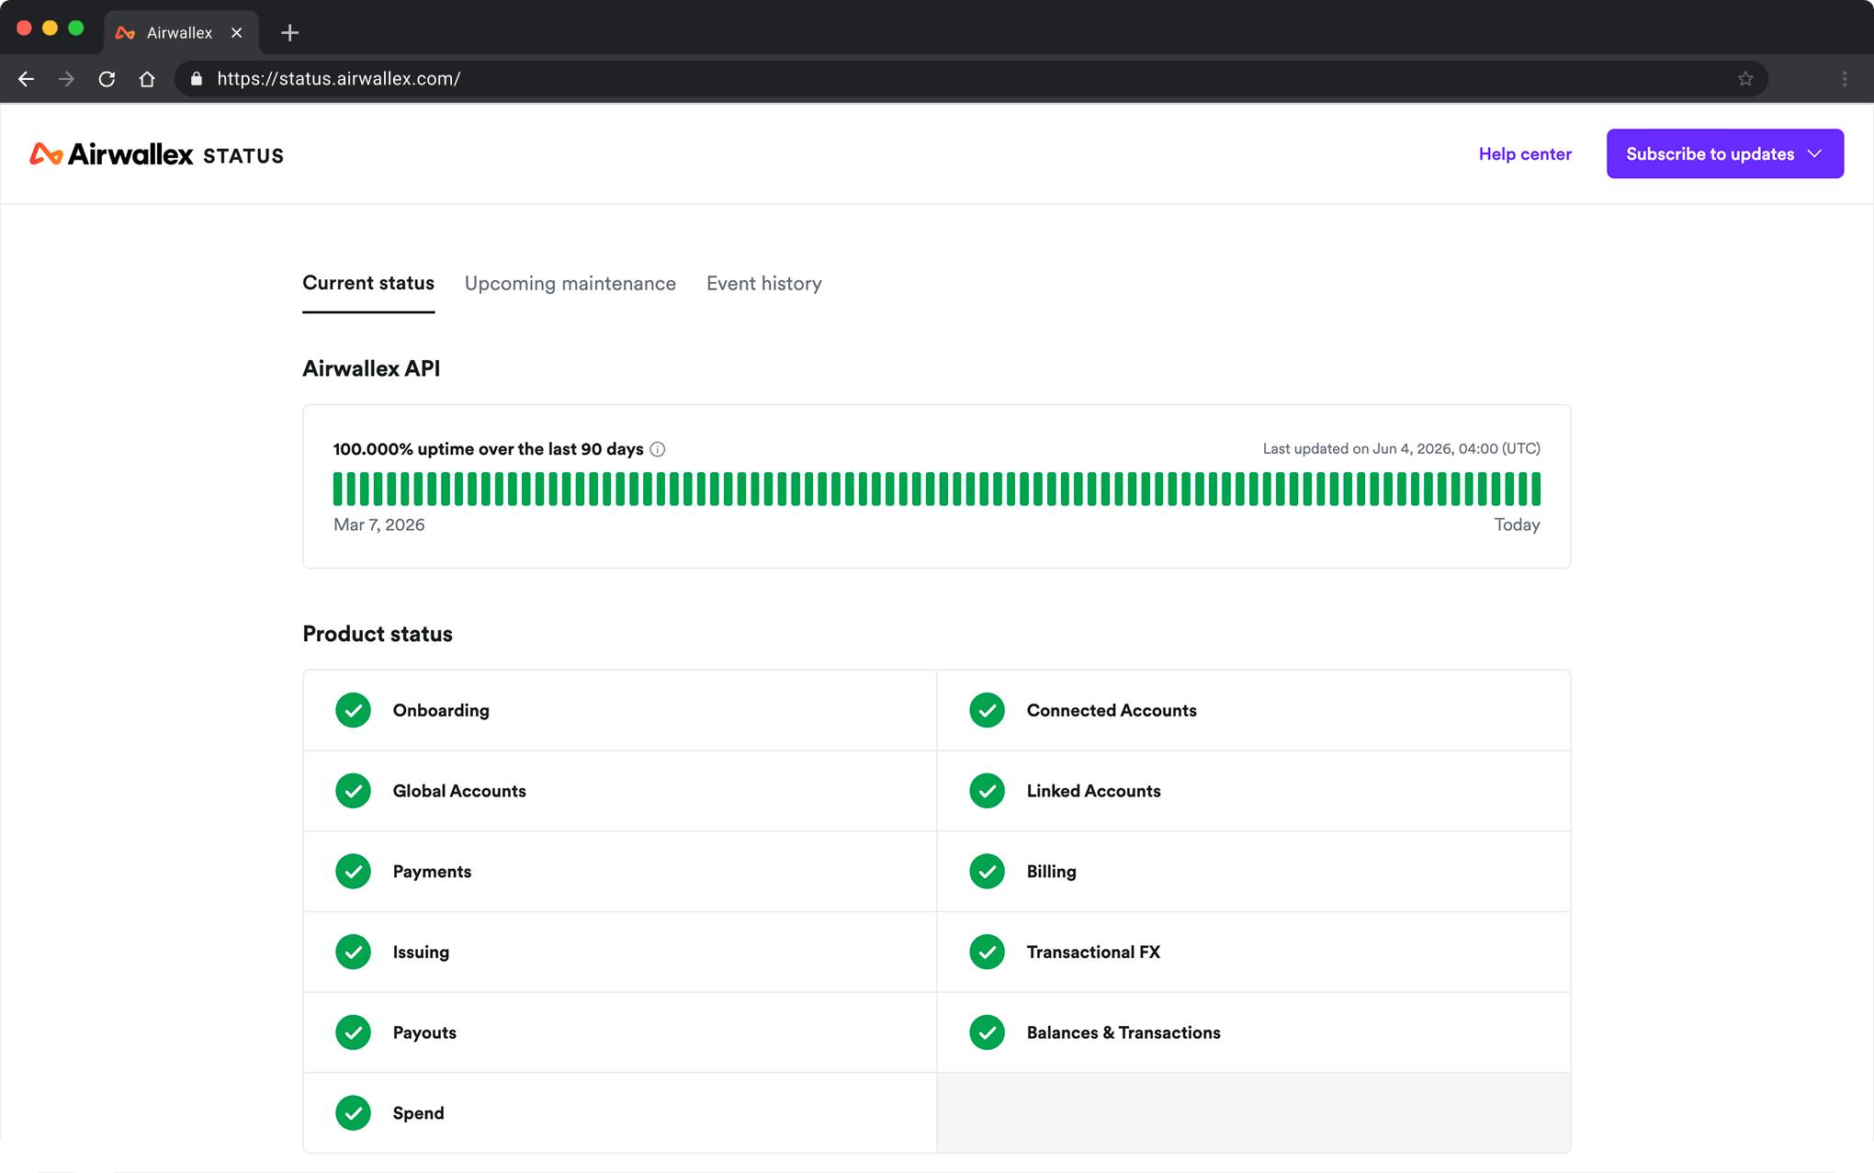Click the Payouts green checkmark icon
1874x1173 pixels.
[x=353, y=1032]
